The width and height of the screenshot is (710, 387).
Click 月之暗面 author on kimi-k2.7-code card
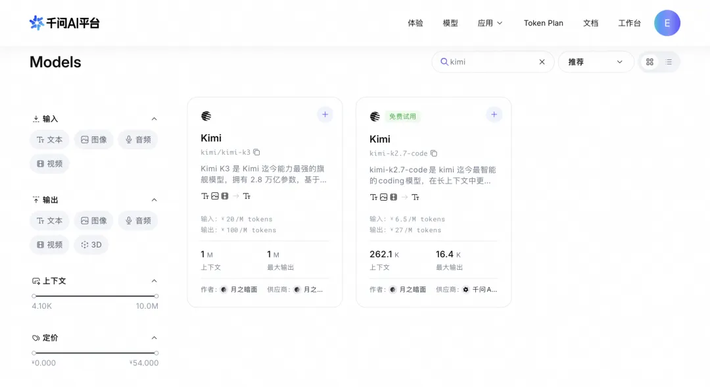point(408,290)
